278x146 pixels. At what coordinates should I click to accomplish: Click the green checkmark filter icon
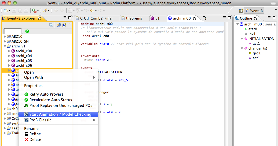27,31
